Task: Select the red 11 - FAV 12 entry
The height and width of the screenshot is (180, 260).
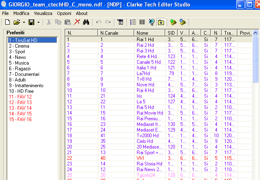Action: tap(20, 97)
